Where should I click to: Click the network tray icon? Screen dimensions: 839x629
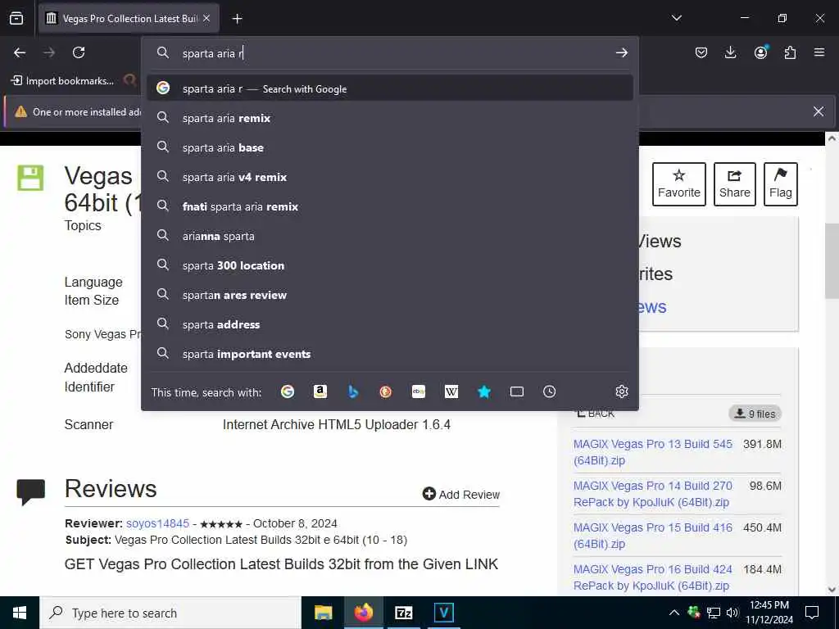click(x=714, y=613)
